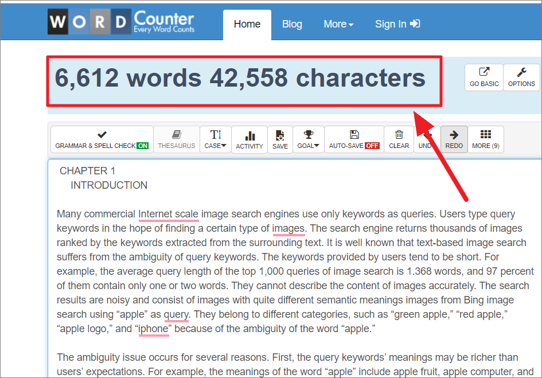Screen dimensions: 542x378
Task: Undo the last edit
Action: [427, 139]
